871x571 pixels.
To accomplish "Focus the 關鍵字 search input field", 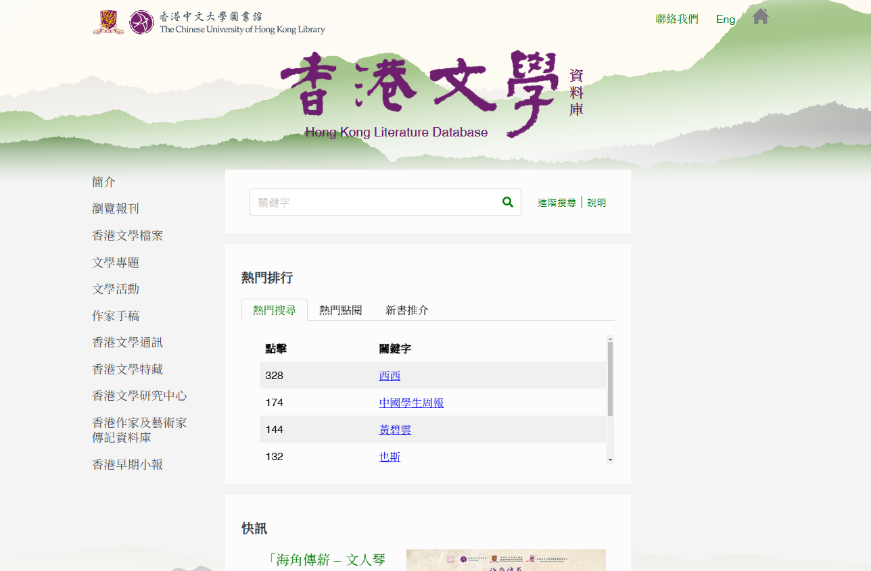I will 375,202.
